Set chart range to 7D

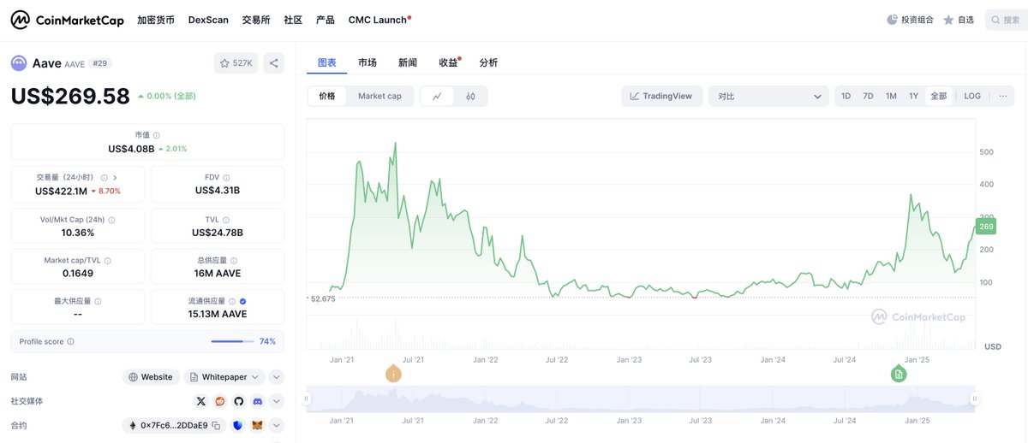(x=868, y=96)
